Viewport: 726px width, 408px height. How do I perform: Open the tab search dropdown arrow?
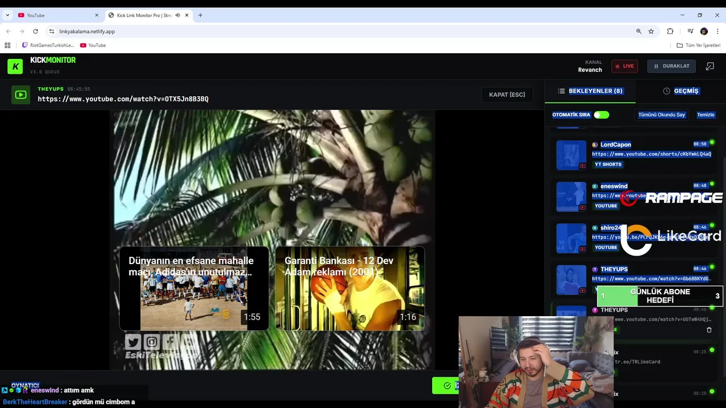7,15
